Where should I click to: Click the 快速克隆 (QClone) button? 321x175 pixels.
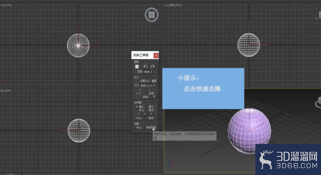coord(151,127)
